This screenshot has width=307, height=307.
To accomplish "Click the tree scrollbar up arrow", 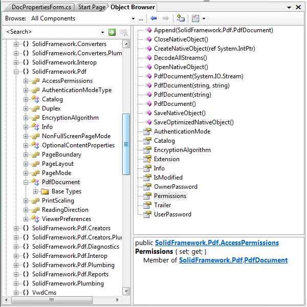I will coord(126,44).
